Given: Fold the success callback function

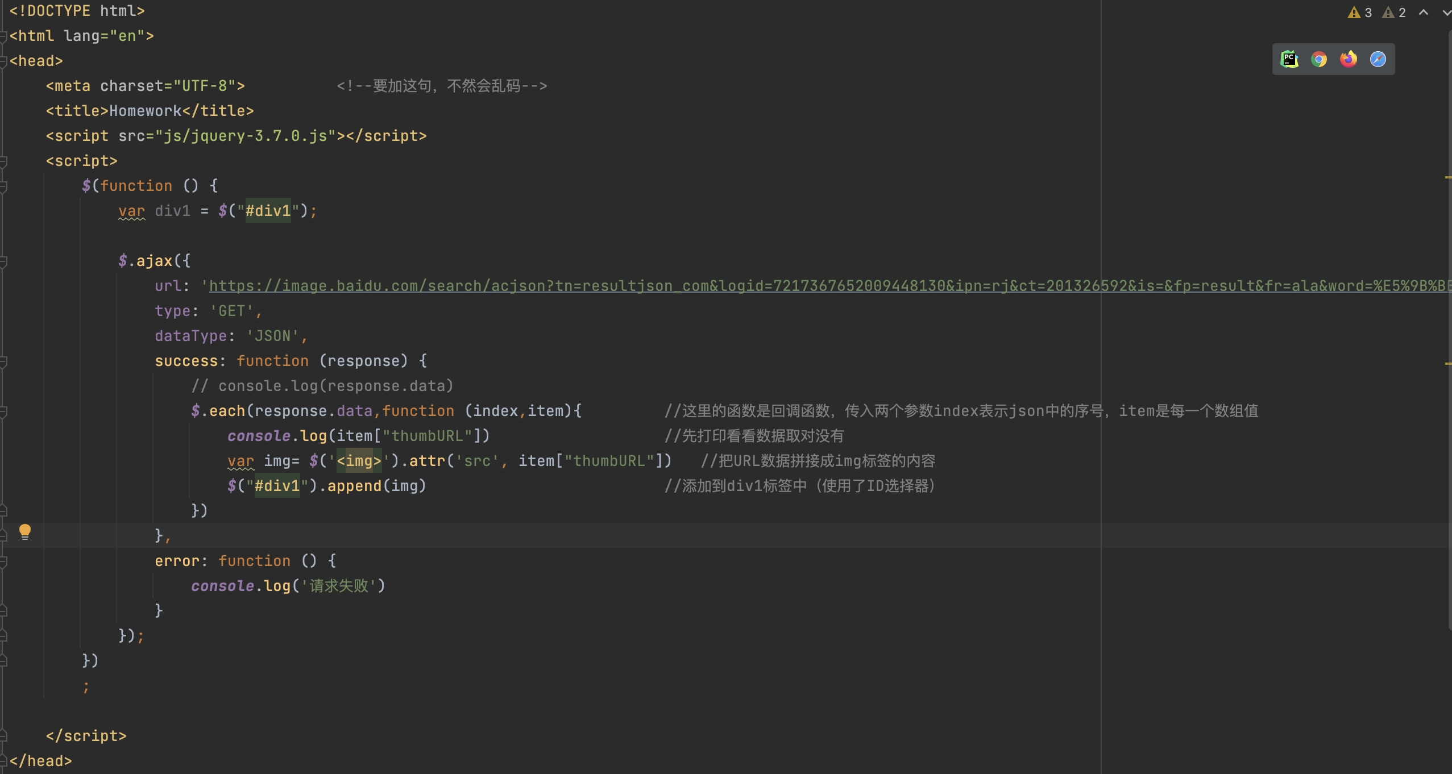Looking at the screenshot, I should (3, 361).
